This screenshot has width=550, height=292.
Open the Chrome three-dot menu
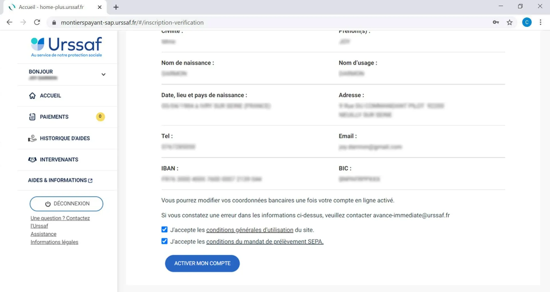(540, 22)
